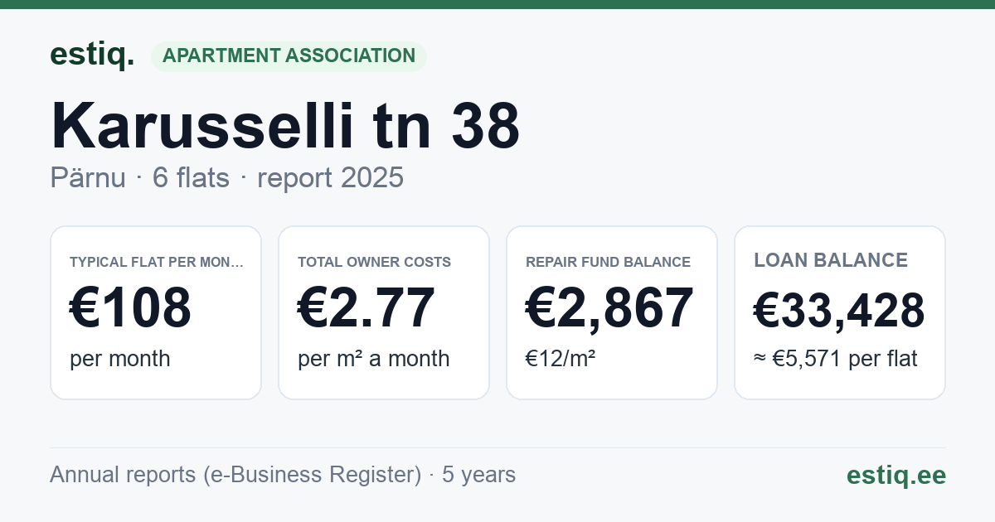Select the €2,867 value

609,307
